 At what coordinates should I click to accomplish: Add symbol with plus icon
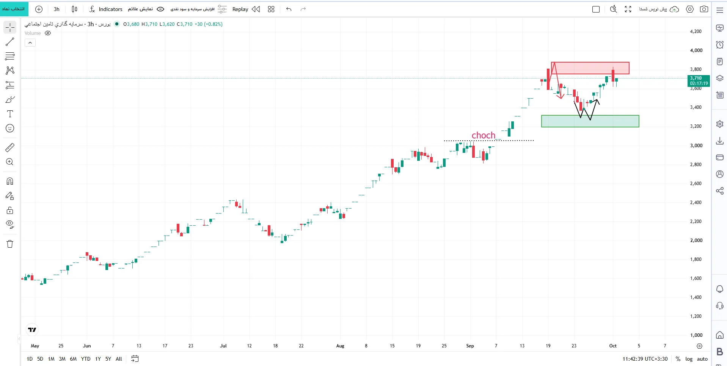point(39,9)
